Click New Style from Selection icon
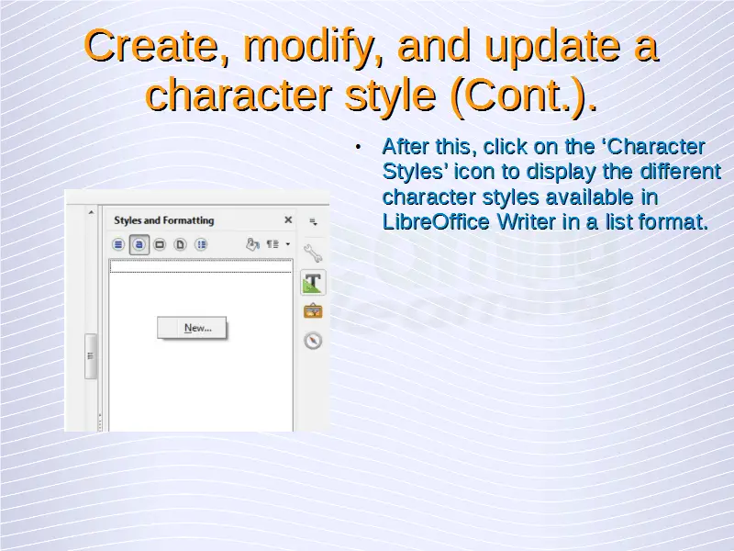The width and height of the screenshot is (734, 551). point(272,244)
